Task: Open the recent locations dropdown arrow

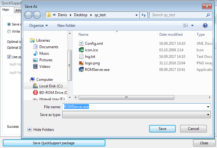Action: pyautogui.click(x=43, y=15)
